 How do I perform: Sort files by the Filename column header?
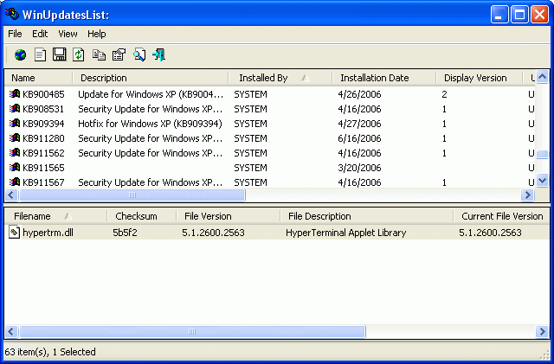(x=55, y=216)
